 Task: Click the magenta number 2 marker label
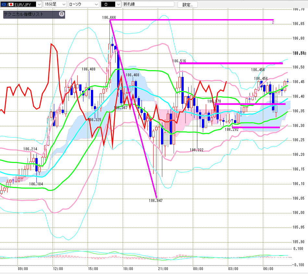pos(273,23)
